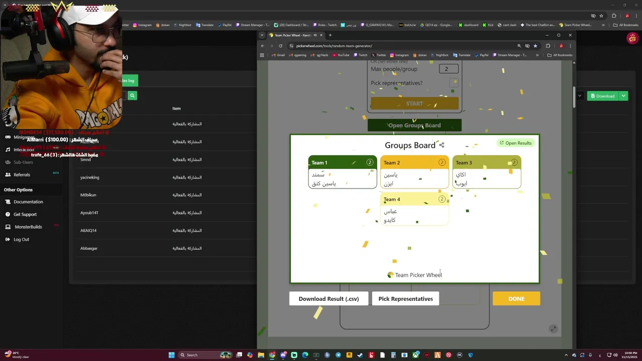The height and width of the screenshot is (361, 642).
Task: Open the All Bookmarks folder in the front window
Action: 560,55
